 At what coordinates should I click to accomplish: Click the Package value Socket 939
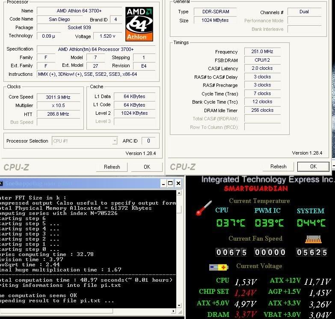pyautogui.click(x=79, y=27)
